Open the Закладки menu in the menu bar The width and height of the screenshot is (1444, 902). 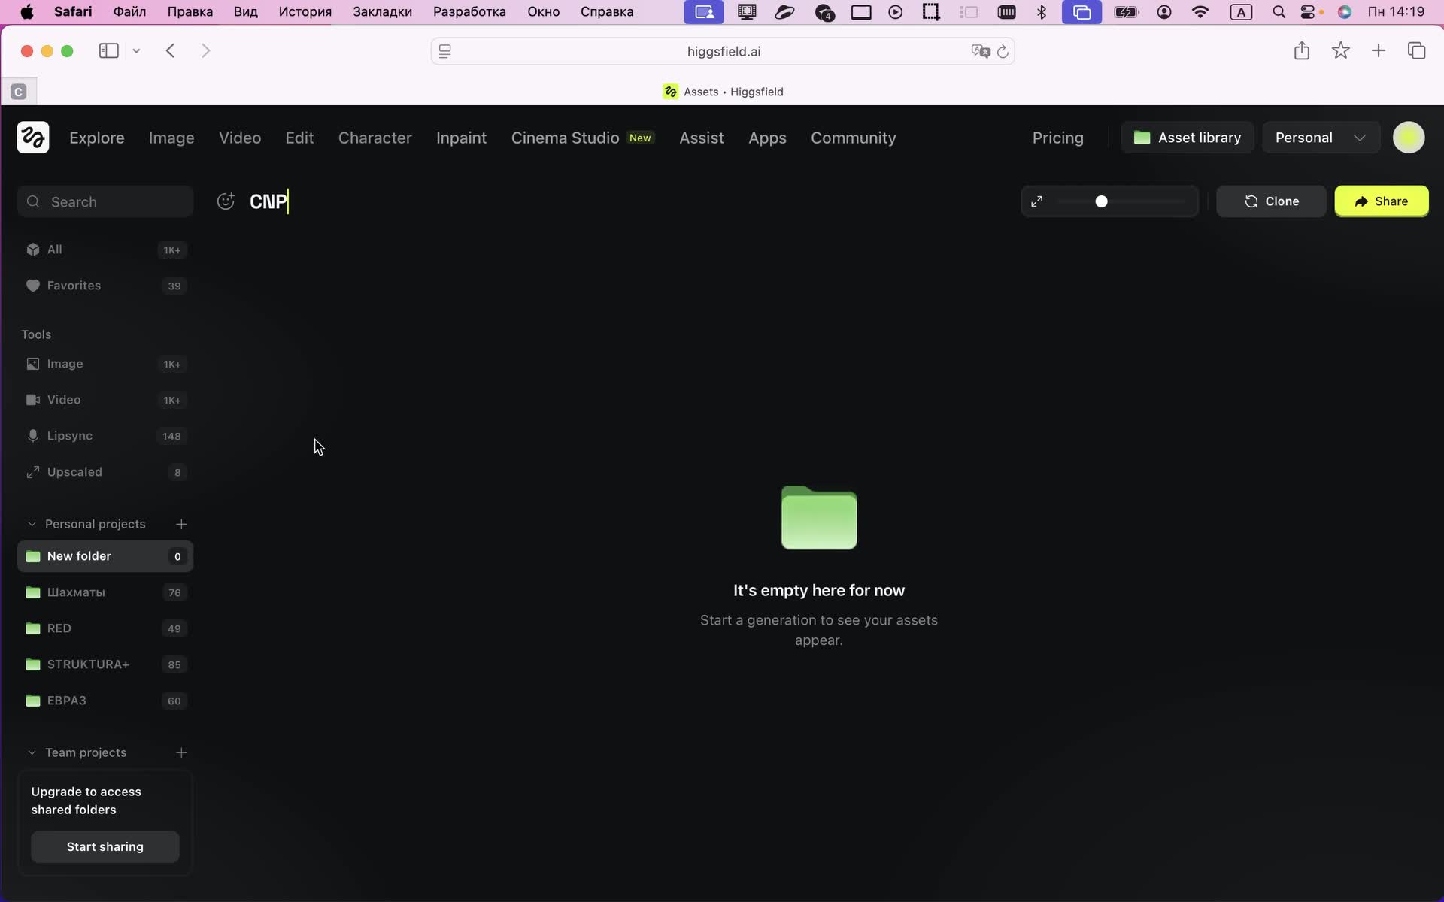[x=382, y=12]
